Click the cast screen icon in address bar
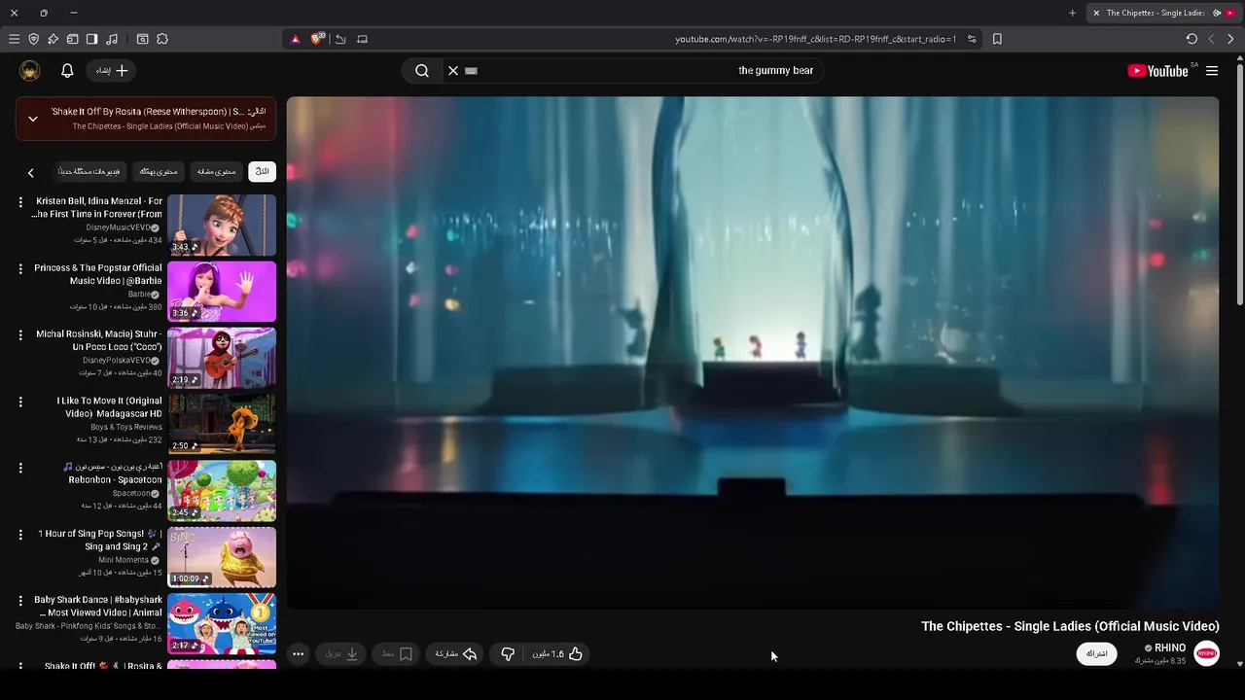This screenshot has height=700, width=1245. 362,39
